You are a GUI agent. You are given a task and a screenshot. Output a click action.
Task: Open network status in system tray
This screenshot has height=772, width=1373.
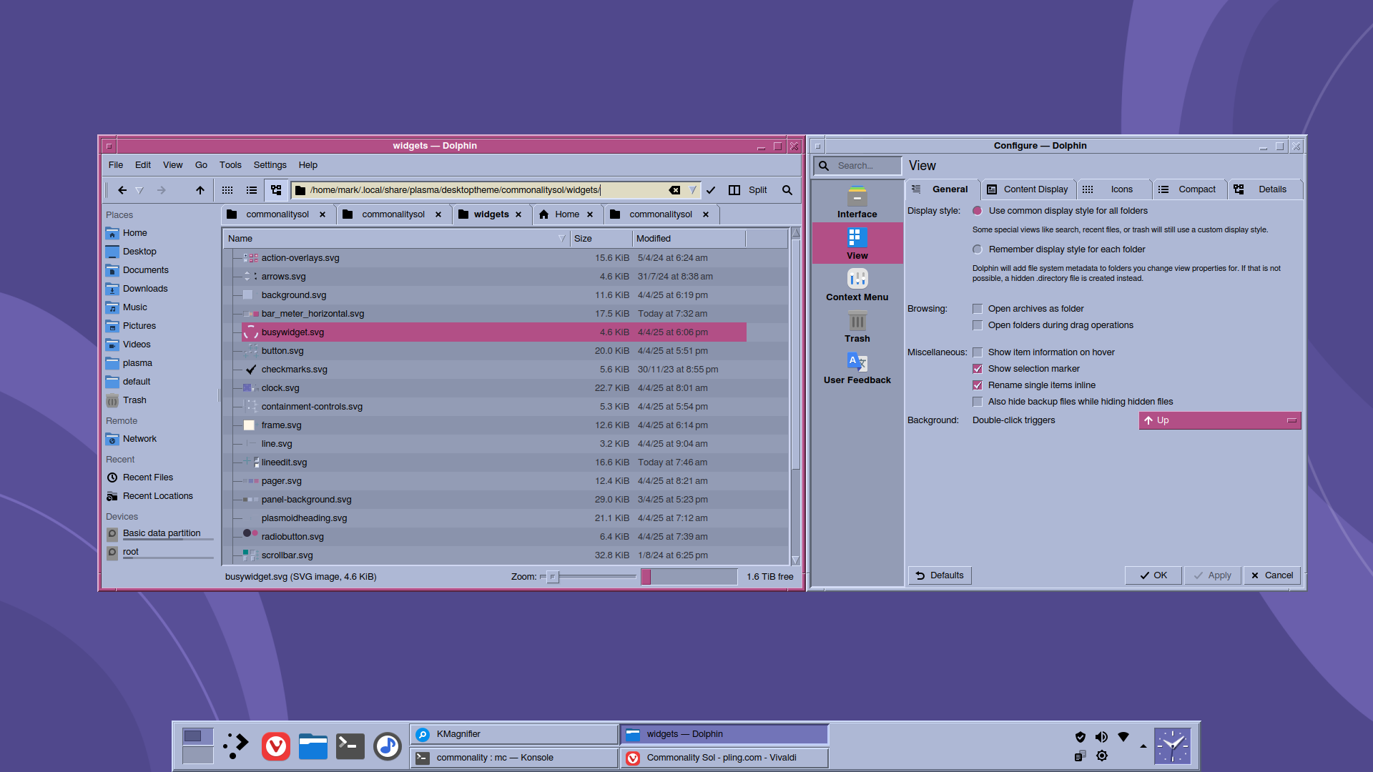[1123, 737]
